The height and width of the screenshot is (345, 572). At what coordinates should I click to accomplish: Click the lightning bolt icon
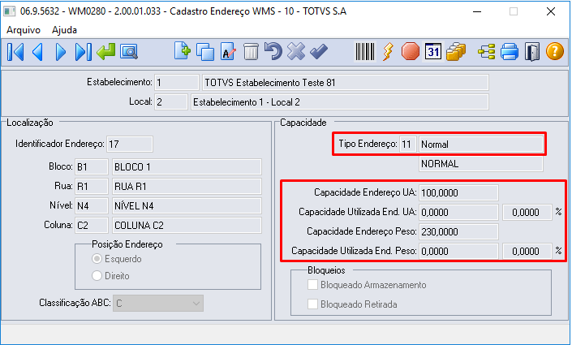[x=388, y=51]
